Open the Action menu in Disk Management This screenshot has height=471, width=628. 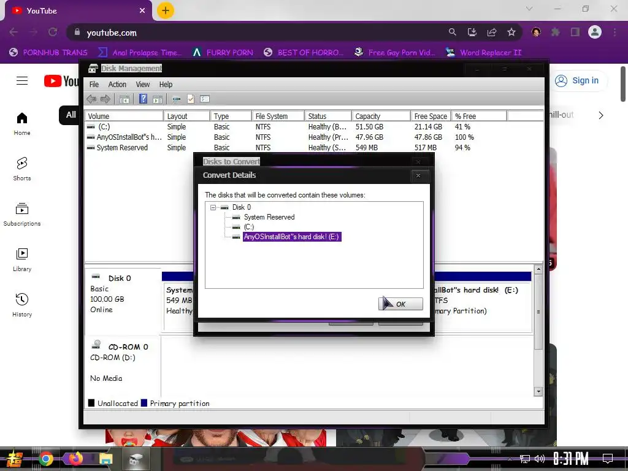pyautogui.click(x=117, y=84)
